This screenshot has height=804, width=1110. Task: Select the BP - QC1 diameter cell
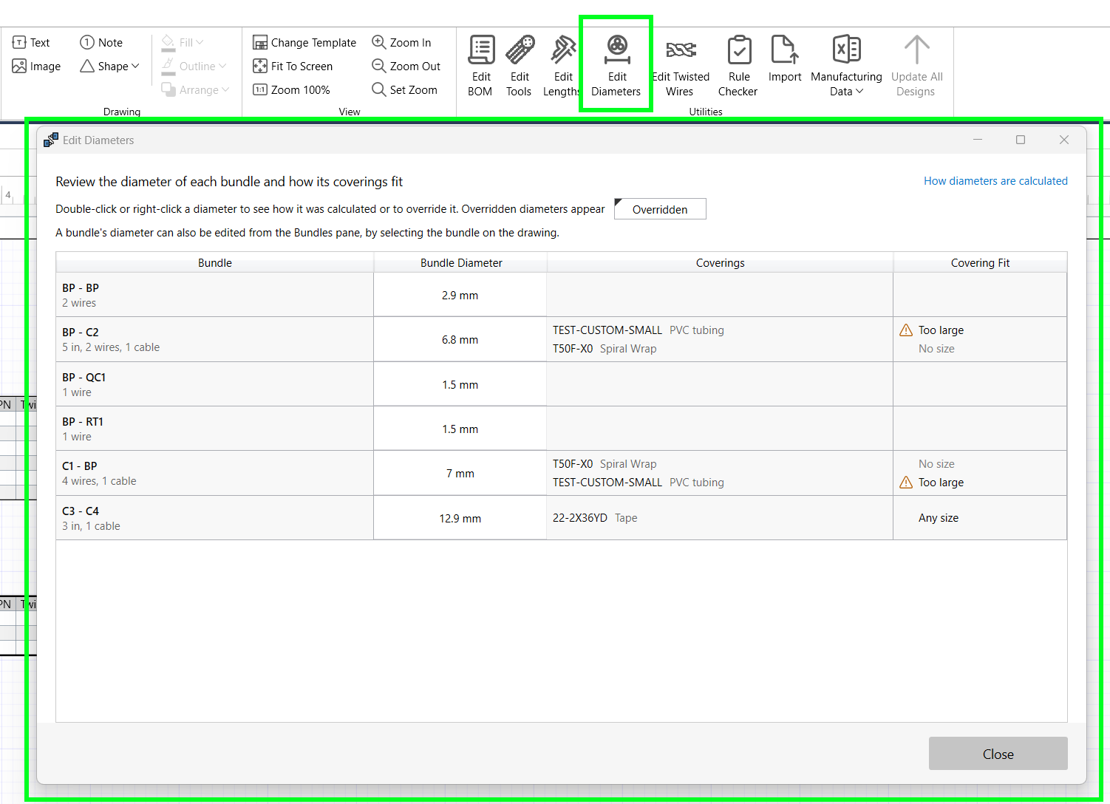tap(460, 384)
